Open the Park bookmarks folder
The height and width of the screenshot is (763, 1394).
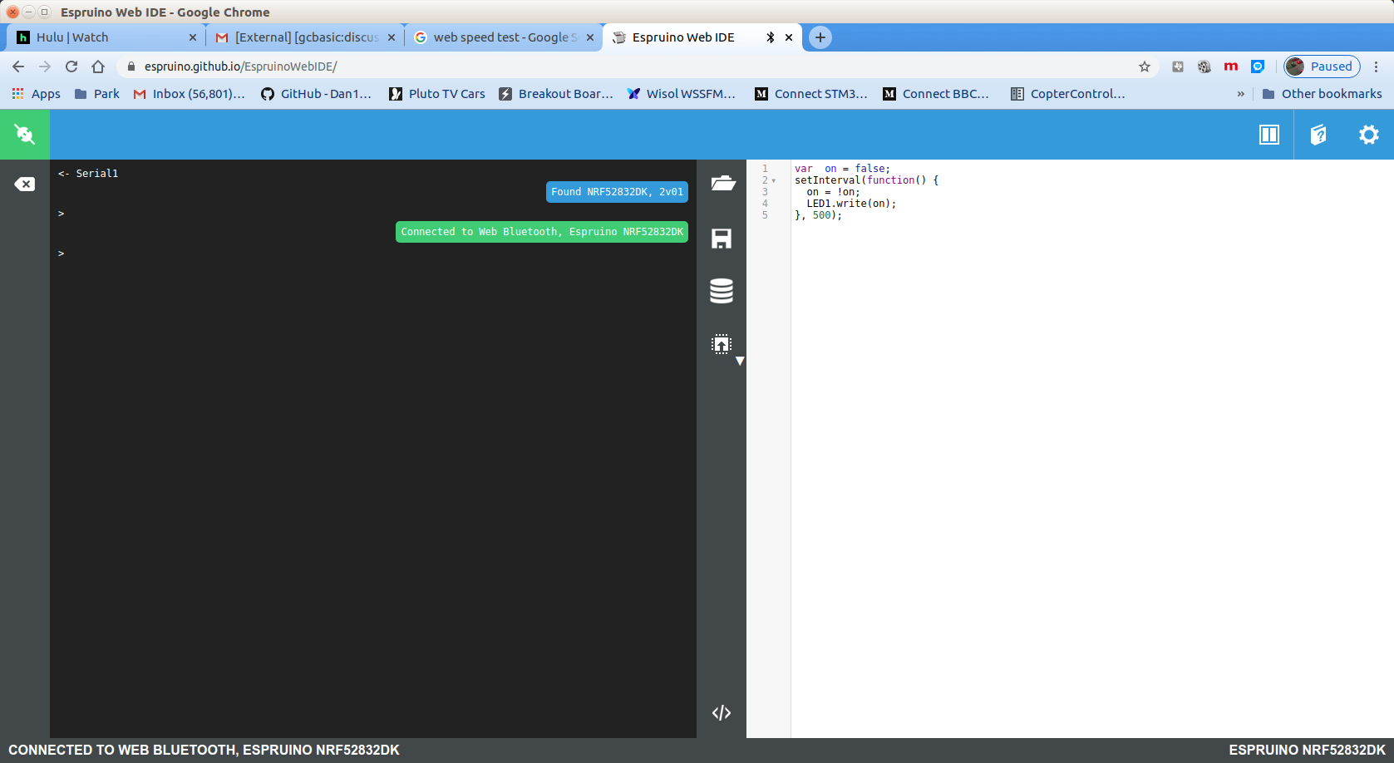pyautogui.click(x=97, y=94)
